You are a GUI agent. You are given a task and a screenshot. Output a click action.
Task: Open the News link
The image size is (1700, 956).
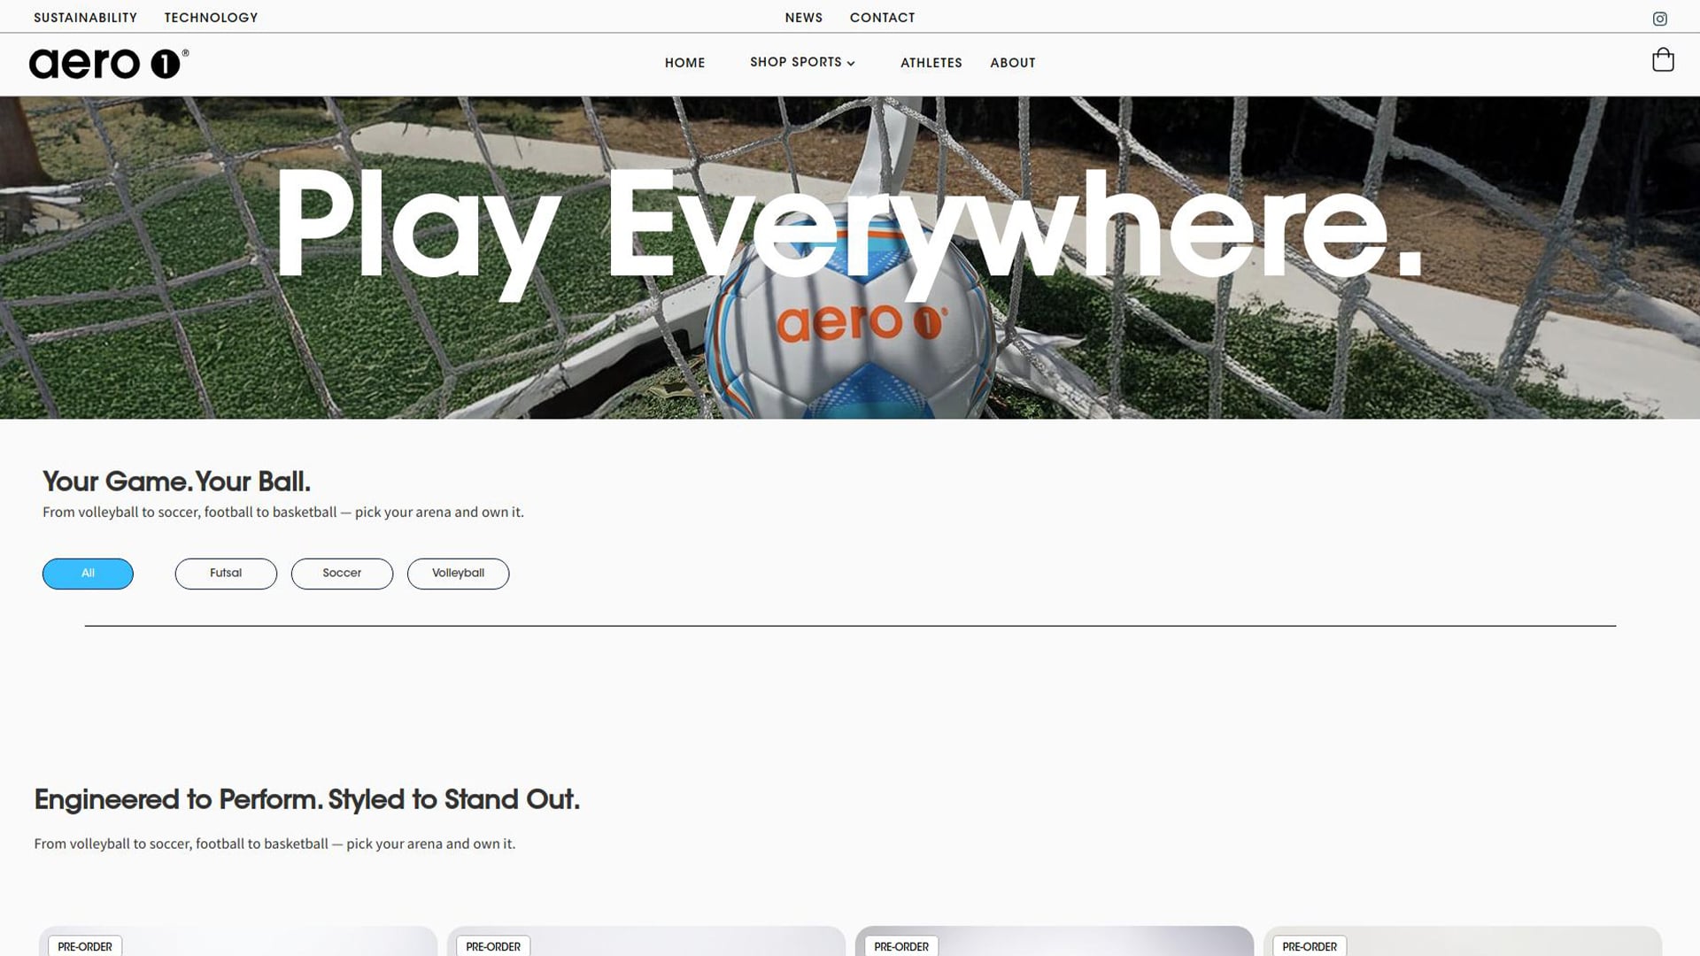[803, 18]
